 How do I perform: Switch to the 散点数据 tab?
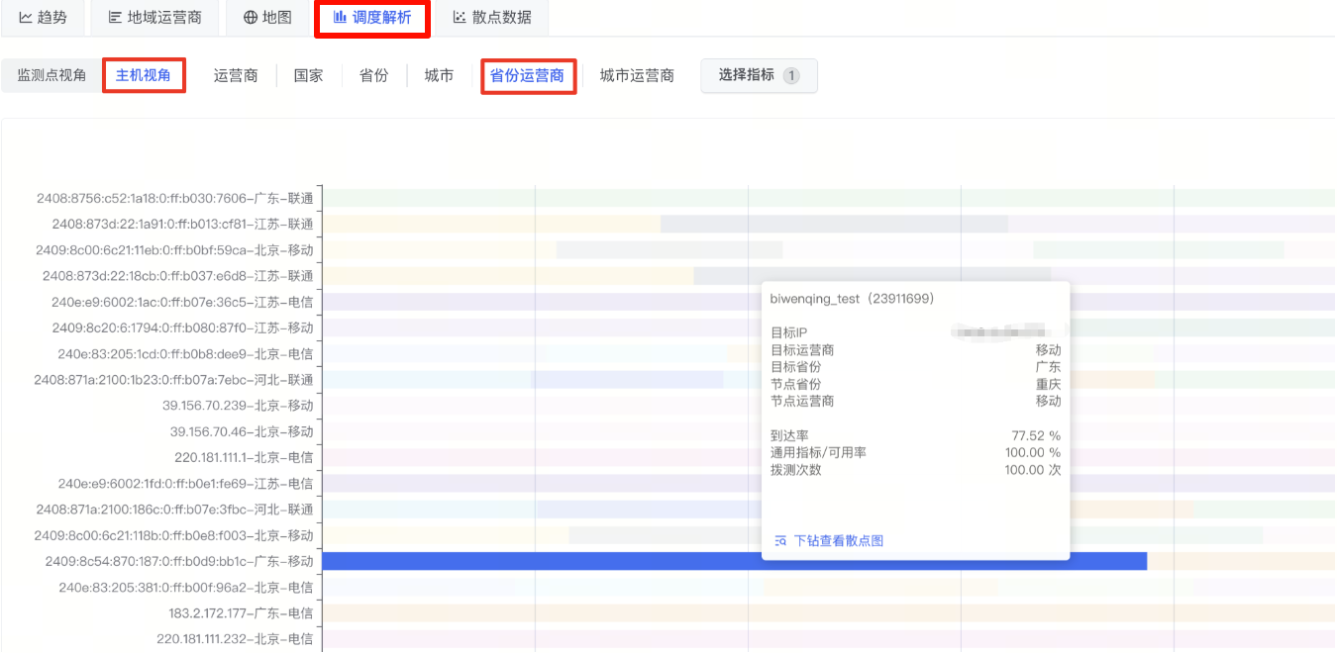click(491, 17)
